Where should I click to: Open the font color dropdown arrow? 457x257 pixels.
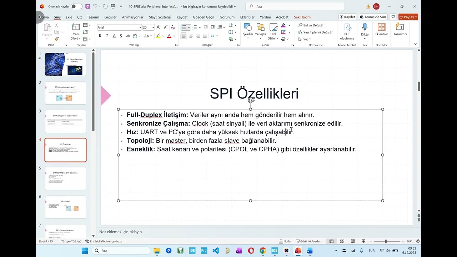point(174,36)
